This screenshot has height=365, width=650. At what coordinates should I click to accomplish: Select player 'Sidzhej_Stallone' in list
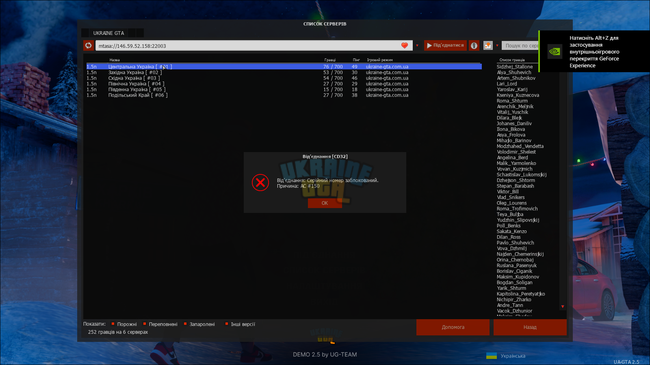(x=514, y=67)
